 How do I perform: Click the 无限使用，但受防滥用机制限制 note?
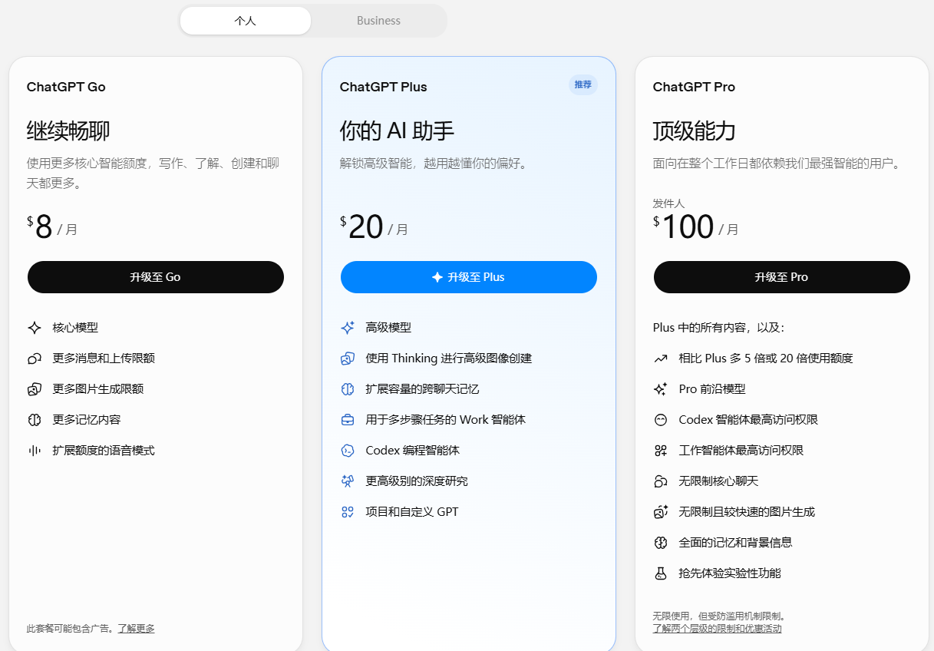719,616
